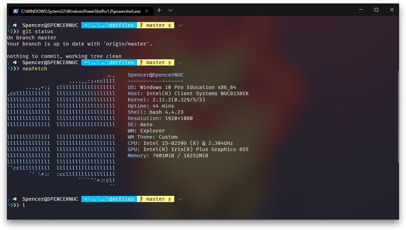Click the terminal vertical scrollbar
The width and height of the screenshot is (406, 230).
pos(398,117)
